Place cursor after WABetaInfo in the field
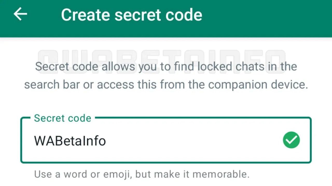332x186 pixels. pyautogui.click(x=106, y=141)
